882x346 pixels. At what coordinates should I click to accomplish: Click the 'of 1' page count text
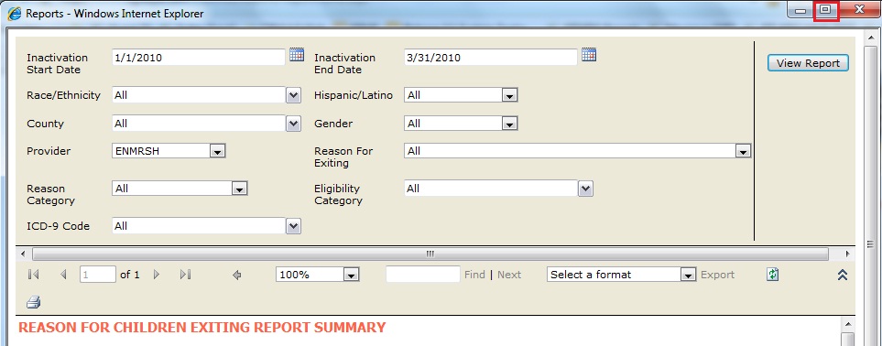(x=130, y=275)
